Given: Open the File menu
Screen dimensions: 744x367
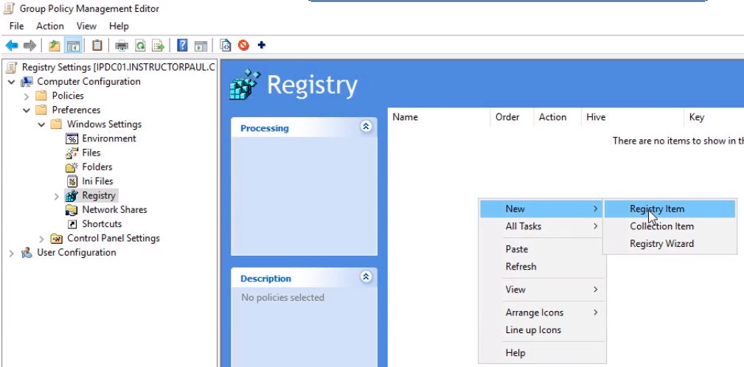Looking at the screenshot, I should 17,26.
